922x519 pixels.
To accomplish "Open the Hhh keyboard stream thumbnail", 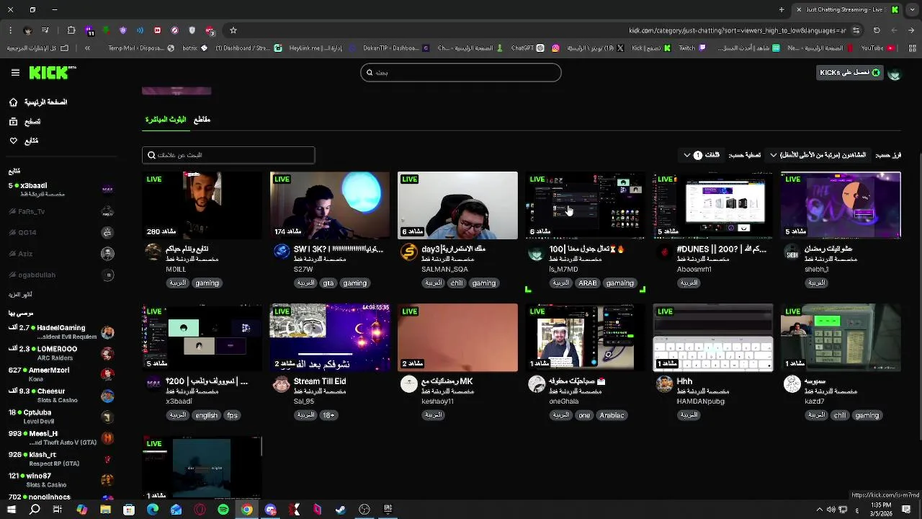I will tap(712, 337).
